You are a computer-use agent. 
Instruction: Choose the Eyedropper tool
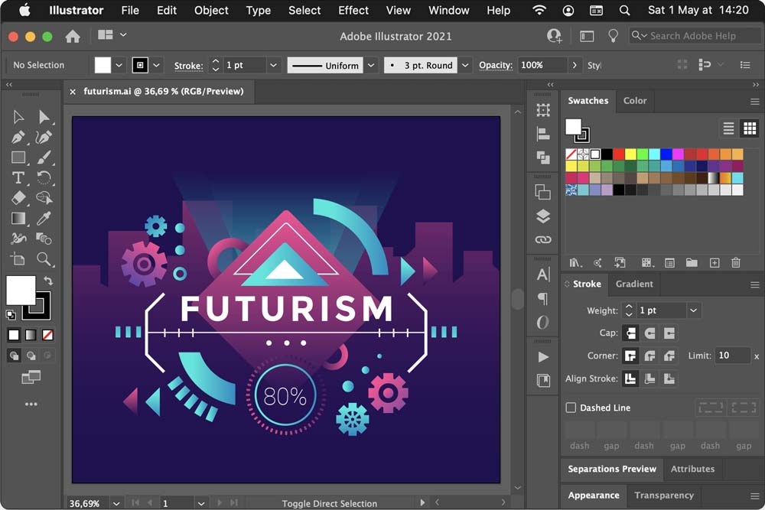(x=44, y=219)
